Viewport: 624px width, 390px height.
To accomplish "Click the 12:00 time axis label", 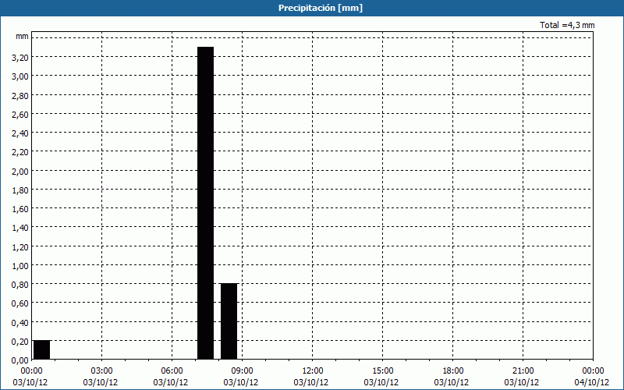I will (x=313, y=371).
